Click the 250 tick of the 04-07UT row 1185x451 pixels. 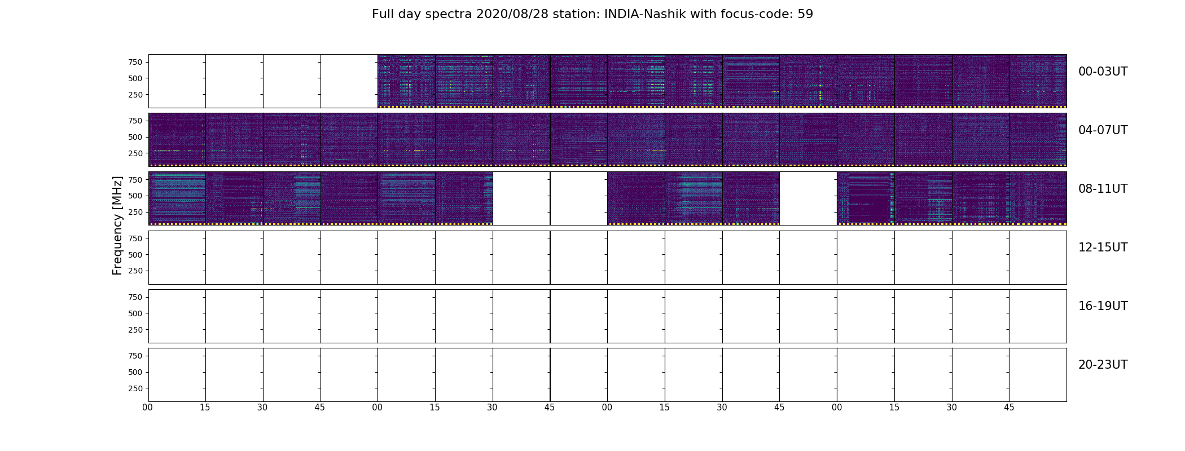click(x=135, y=153)
